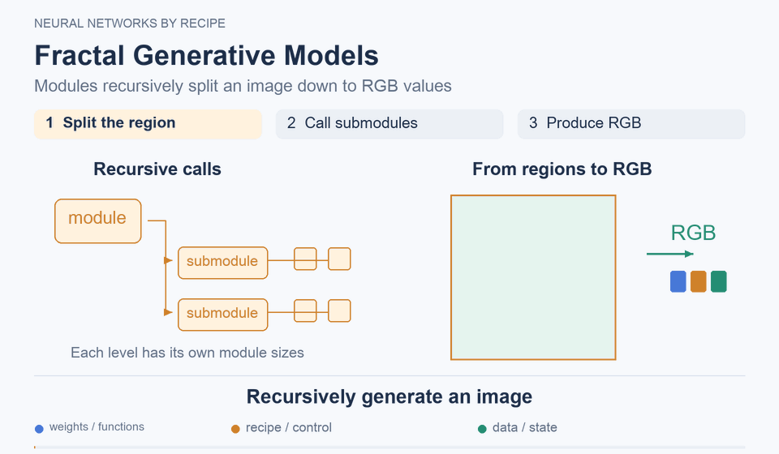Click the "weights / functions" legend label
Image resolution: width=779 pixels, height=454 pixels.
coord(97,426)
